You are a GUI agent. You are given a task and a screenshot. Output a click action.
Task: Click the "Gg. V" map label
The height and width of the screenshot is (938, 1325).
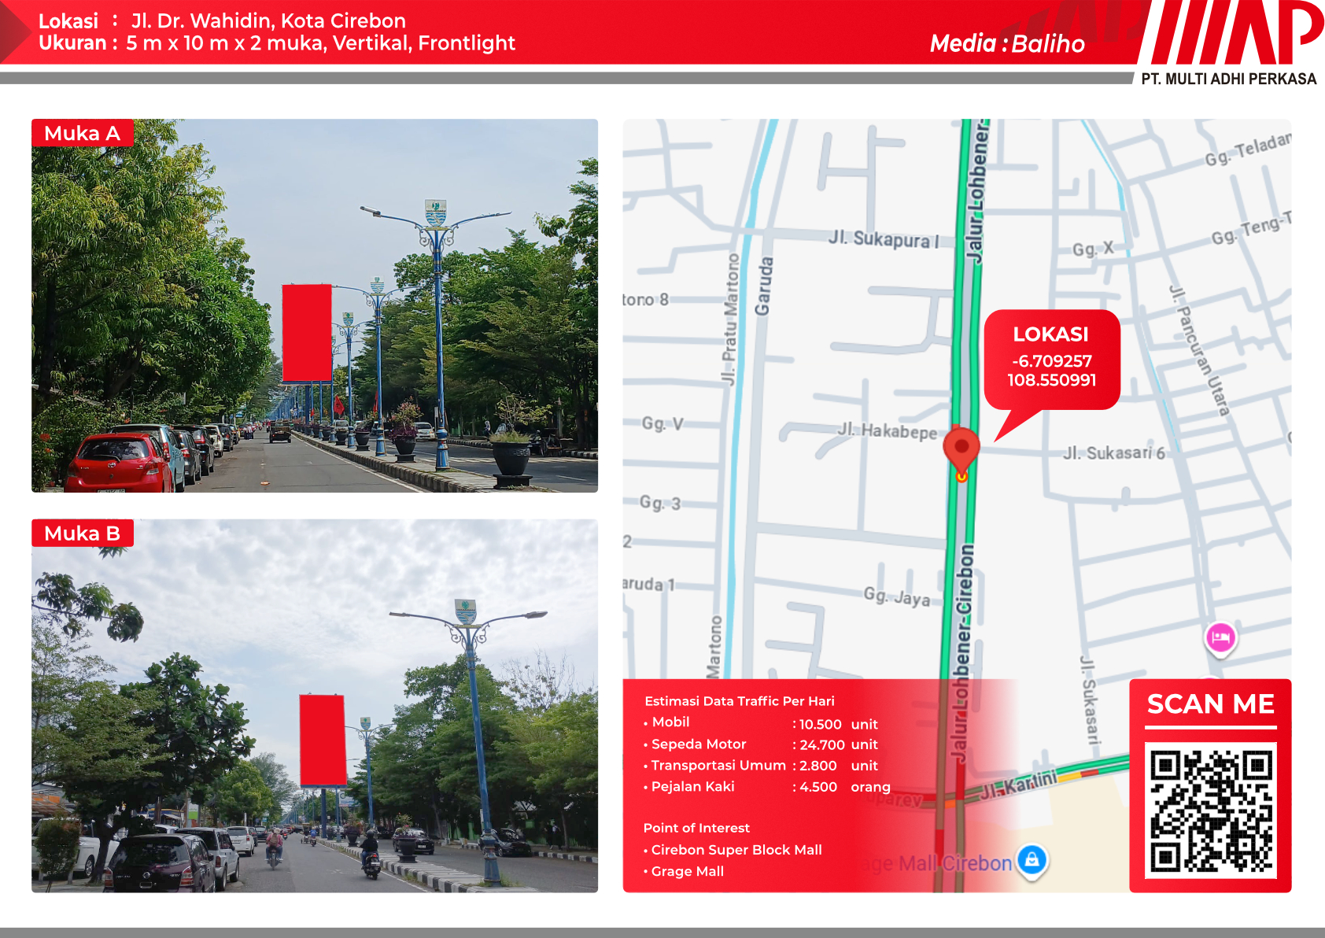662,423
